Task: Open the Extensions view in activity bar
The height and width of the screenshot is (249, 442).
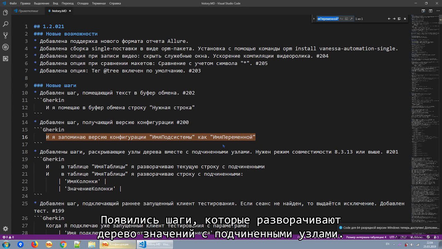Action: coord(6,58)
